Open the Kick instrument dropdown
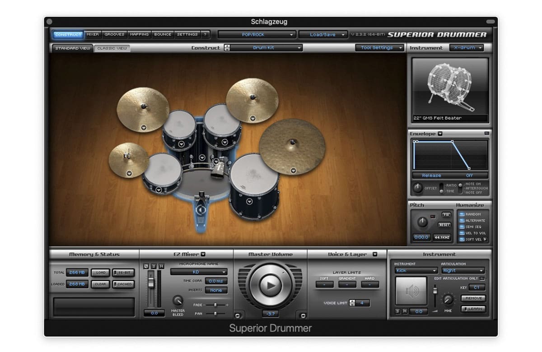Viewport: 542px width, 352px height. click(x=416, y=270)
